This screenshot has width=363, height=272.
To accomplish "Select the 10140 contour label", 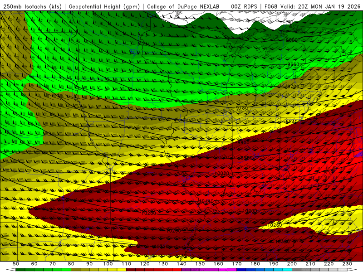I will click(x=206, y=201).
